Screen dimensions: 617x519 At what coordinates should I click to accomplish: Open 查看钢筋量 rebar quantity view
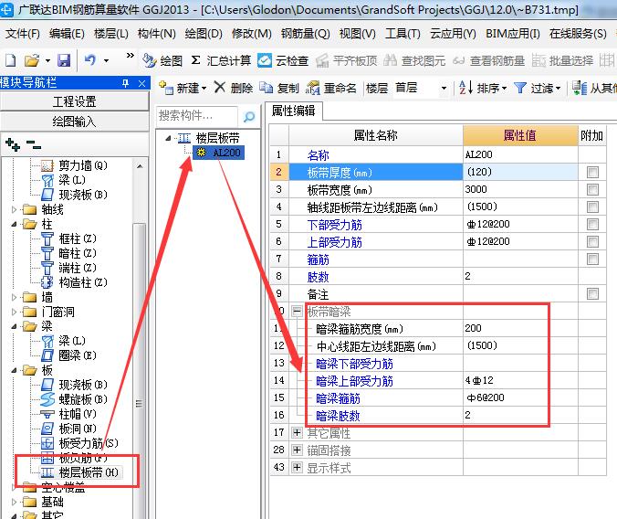488,60
